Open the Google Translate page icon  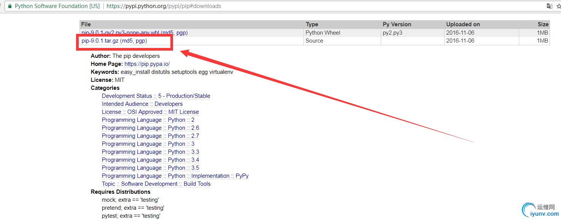pos(549,6)
